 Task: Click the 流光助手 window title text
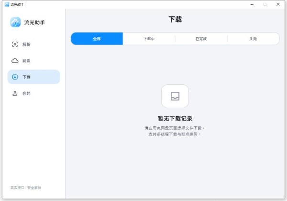coord(17,4)
